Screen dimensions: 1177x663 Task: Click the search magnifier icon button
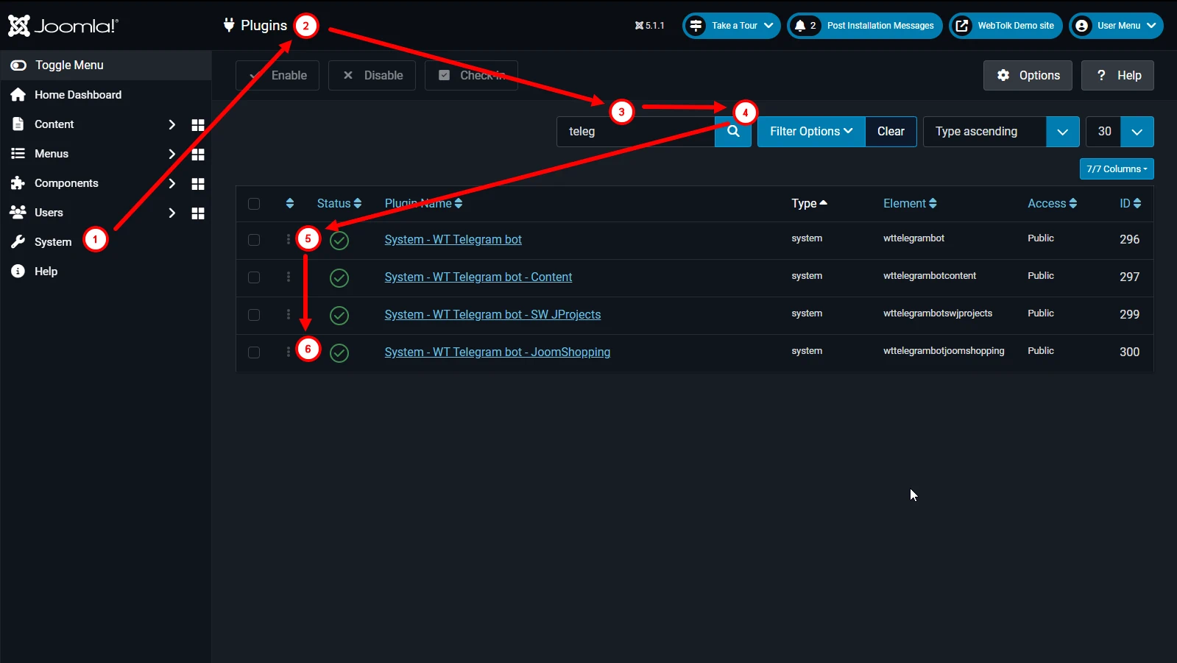pos(733,132)
